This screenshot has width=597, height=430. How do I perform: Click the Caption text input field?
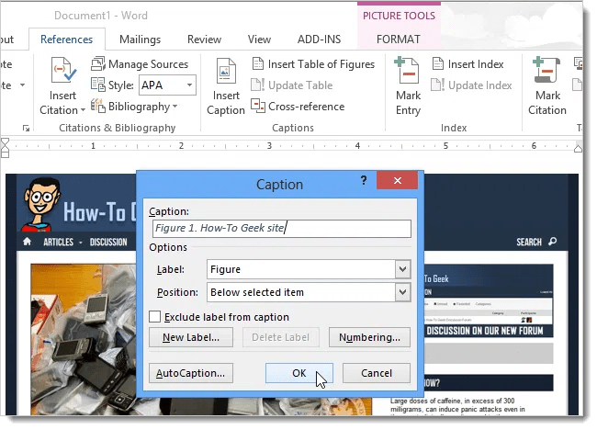281,228
